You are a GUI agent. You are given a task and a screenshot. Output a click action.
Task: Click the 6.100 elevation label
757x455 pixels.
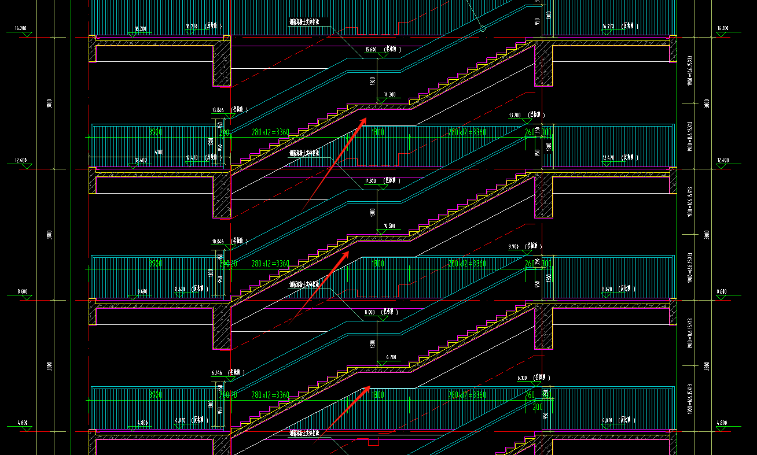point(521,378)
